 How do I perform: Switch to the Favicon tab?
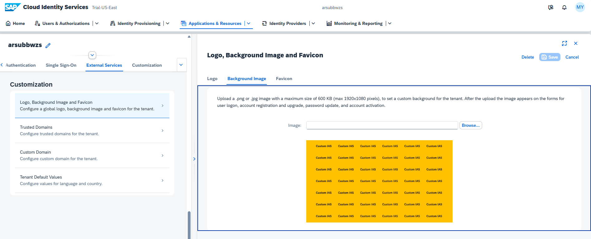(284, 79)
